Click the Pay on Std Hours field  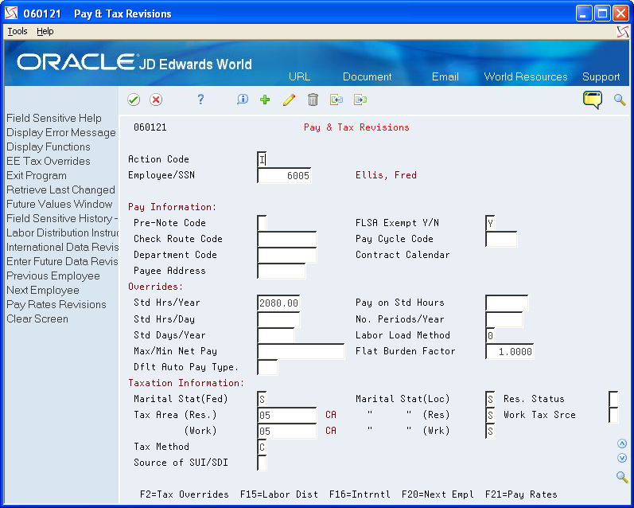click(x=507, y=303)
